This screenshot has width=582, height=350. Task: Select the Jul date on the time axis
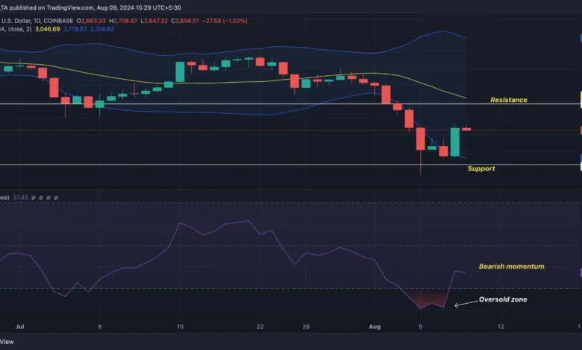coord(19,326)
